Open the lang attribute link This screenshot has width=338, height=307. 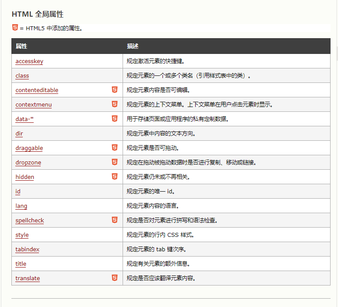point(21,206)
